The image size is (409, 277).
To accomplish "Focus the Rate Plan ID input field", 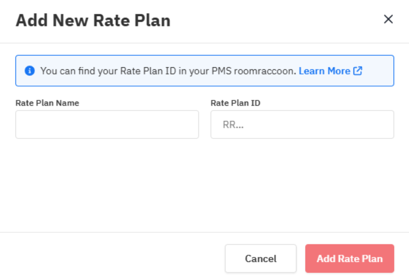I will pos(302,124).
